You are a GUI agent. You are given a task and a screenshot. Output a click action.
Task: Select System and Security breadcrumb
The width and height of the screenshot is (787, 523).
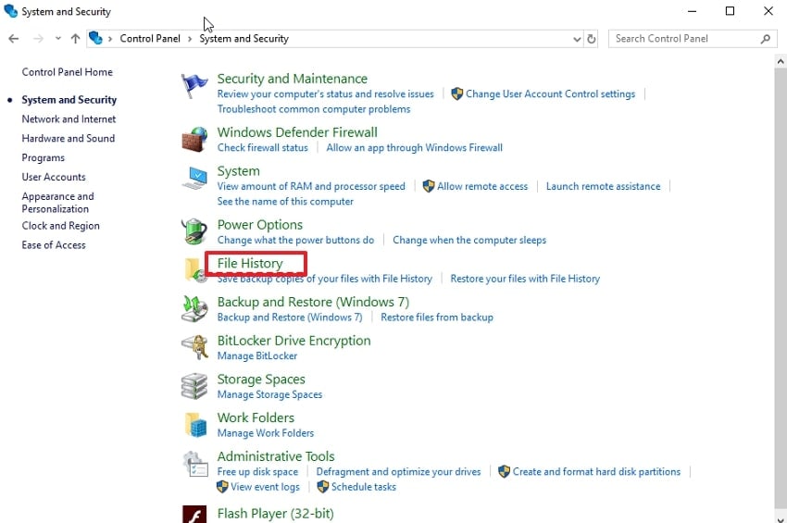click(244, 39)
